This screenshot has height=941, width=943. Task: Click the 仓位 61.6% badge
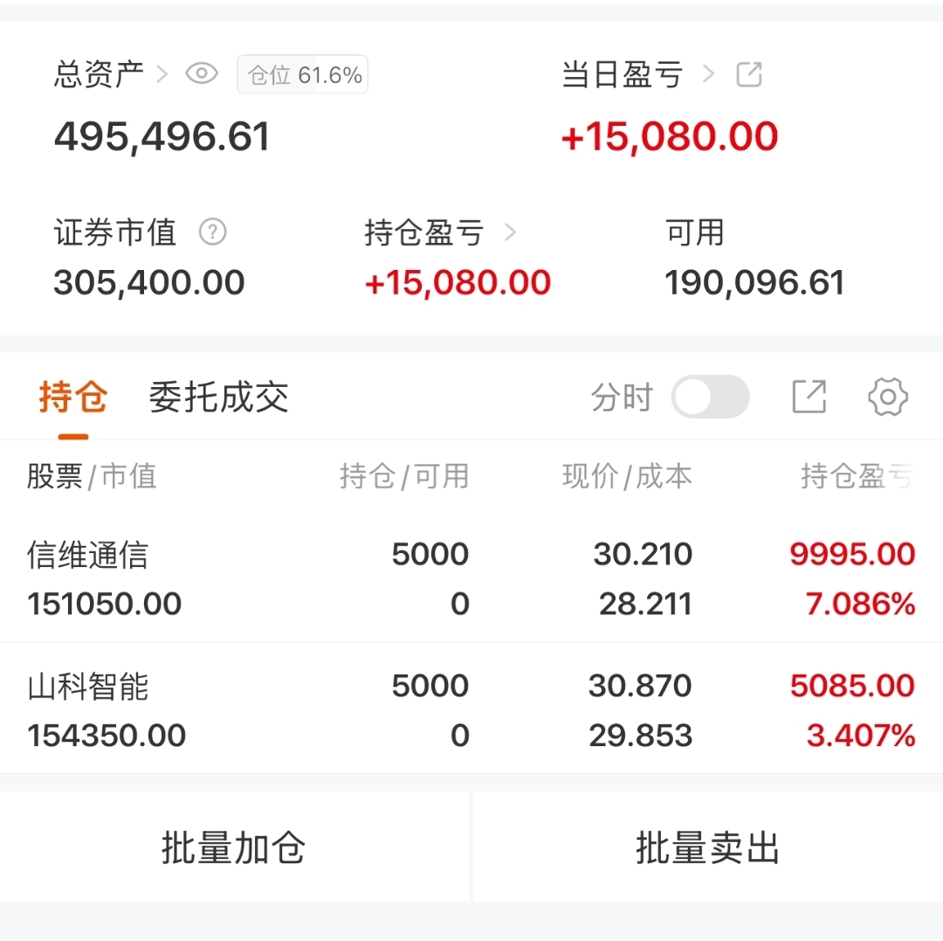(x=303, y=75)
